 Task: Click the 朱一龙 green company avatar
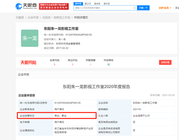30,38
